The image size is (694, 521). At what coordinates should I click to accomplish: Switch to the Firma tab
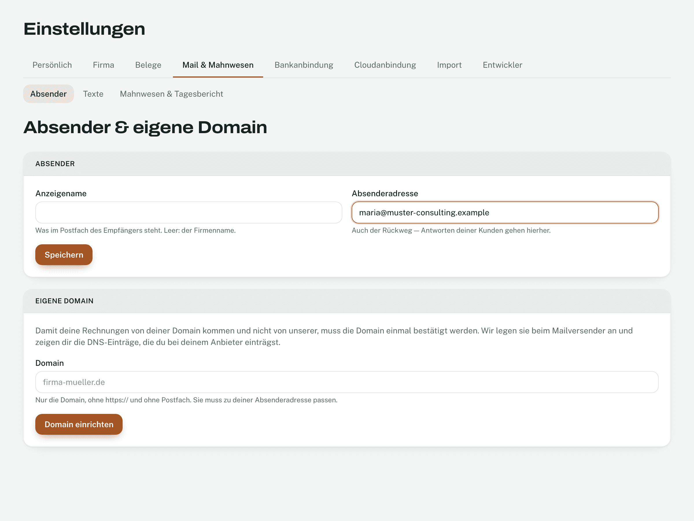pyautogui.click(x=104, y=65)
